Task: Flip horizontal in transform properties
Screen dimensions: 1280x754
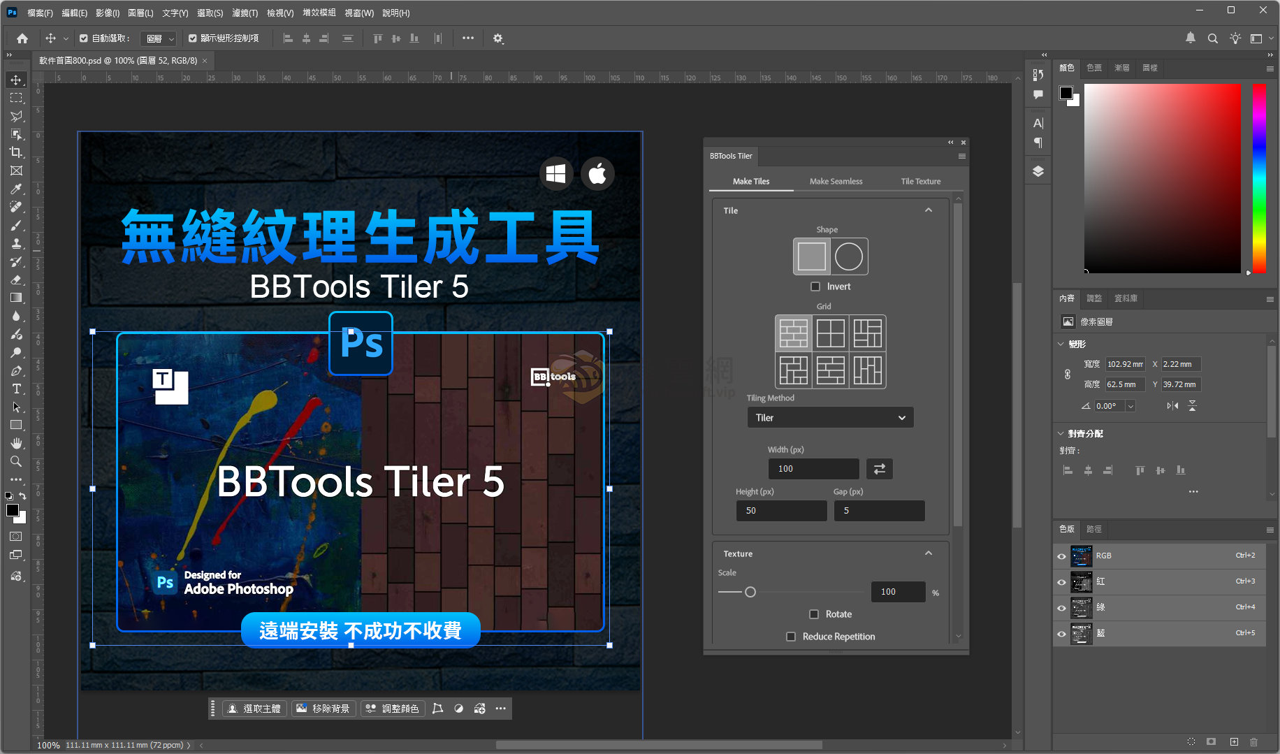Action: pyautogui.click(x=1172, y=406)
